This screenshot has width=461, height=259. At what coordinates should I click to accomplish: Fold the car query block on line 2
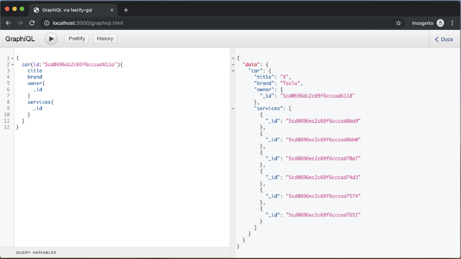click(12, 64)
